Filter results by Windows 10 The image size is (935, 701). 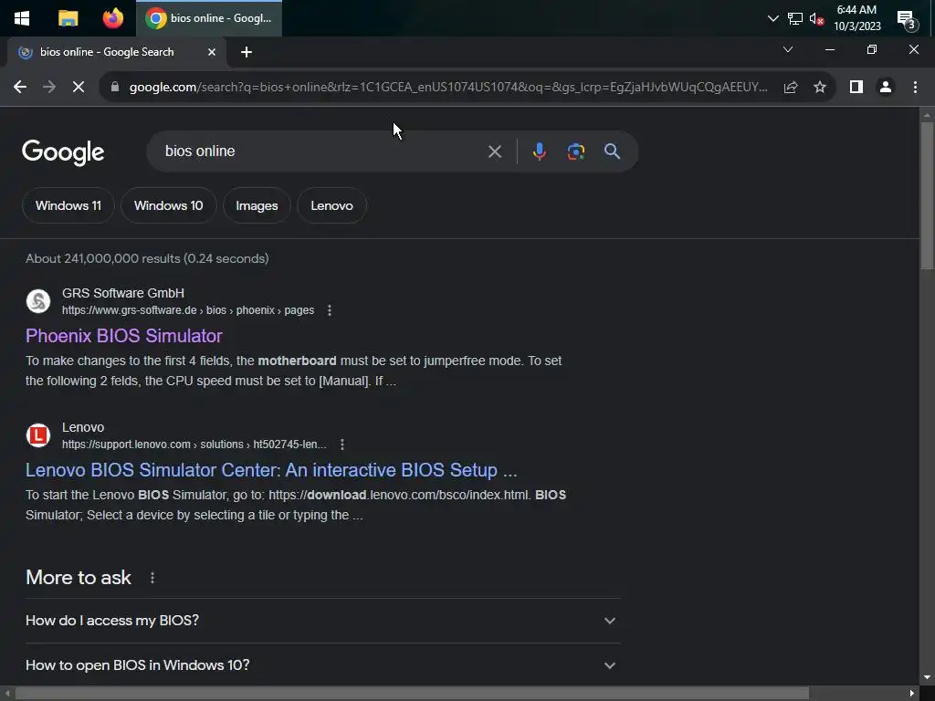(169, 205)
